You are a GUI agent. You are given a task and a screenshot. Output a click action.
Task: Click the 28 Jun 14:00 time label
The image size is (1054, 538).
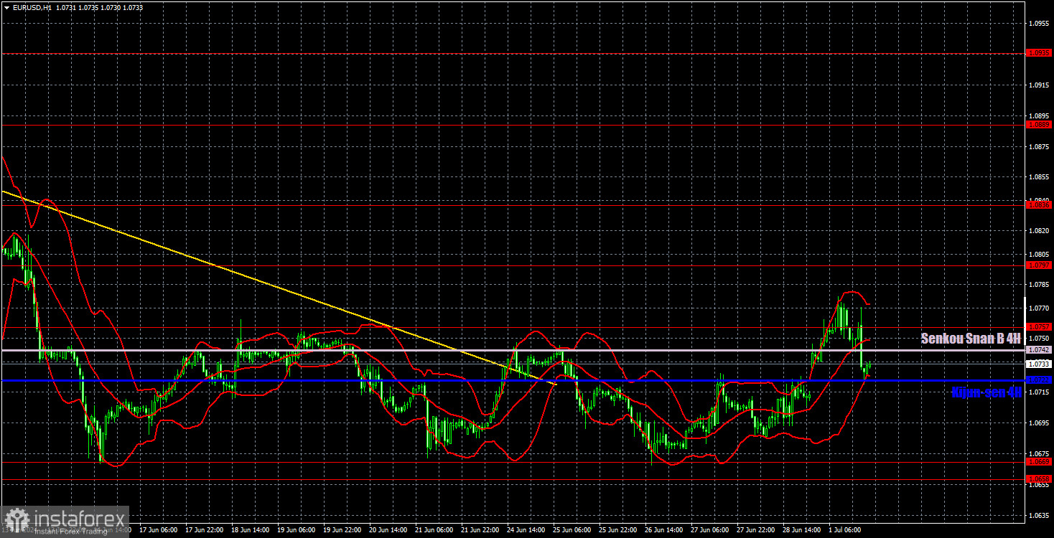[x=802, y=530]
